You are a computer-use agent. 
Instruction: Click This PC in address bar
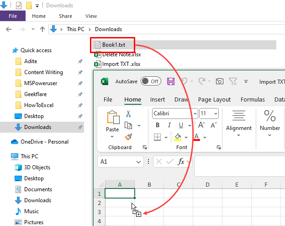click(75, 29)
